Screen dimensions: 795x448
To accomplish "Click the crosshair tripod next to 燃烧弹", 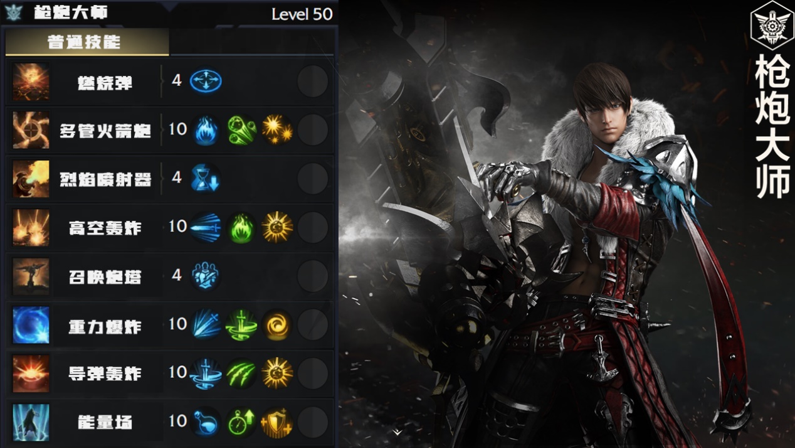I will 206,81.
